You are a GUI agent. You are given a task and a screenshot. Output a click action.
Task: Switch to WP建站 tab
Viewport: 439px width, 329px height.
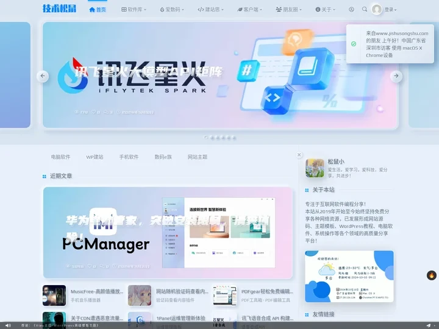[95, 157]
